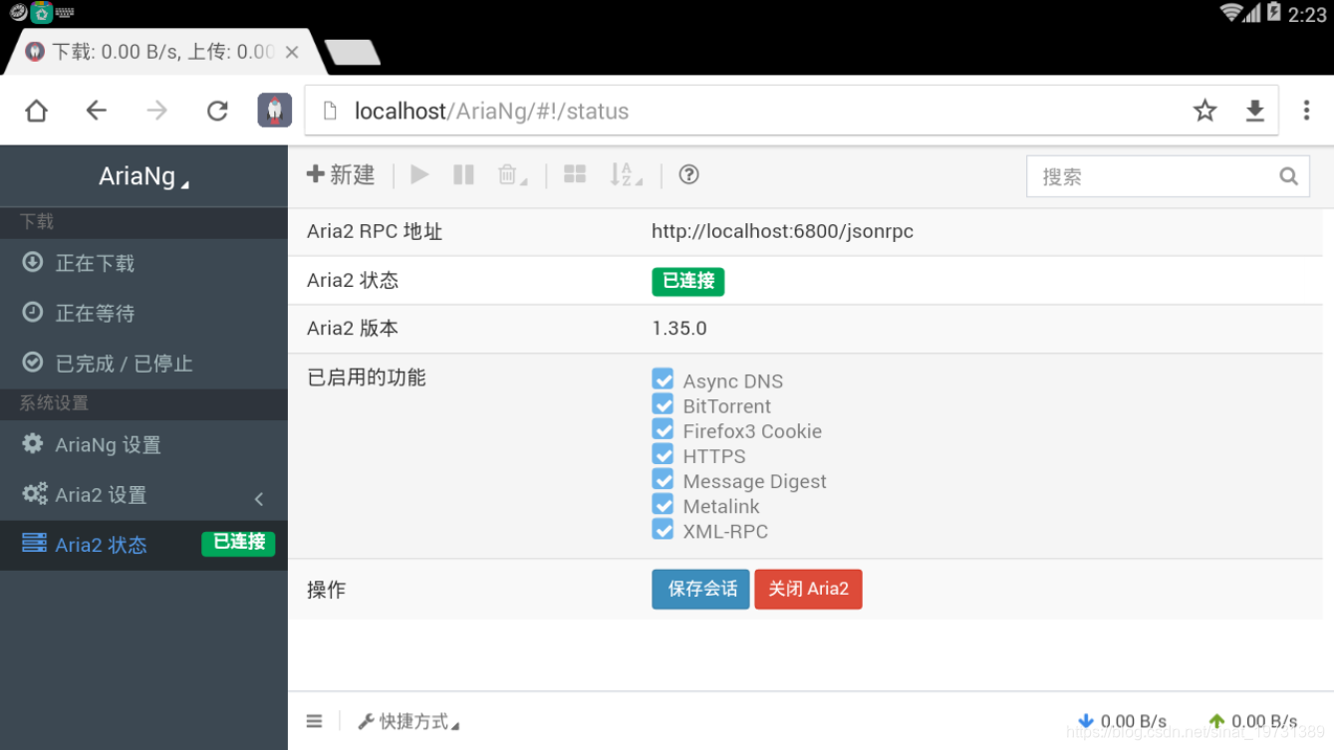Click RPC address http://localhost:6800/jsonrpc
The width and height of the screenshot is (1334, 750).
point(782,231)
